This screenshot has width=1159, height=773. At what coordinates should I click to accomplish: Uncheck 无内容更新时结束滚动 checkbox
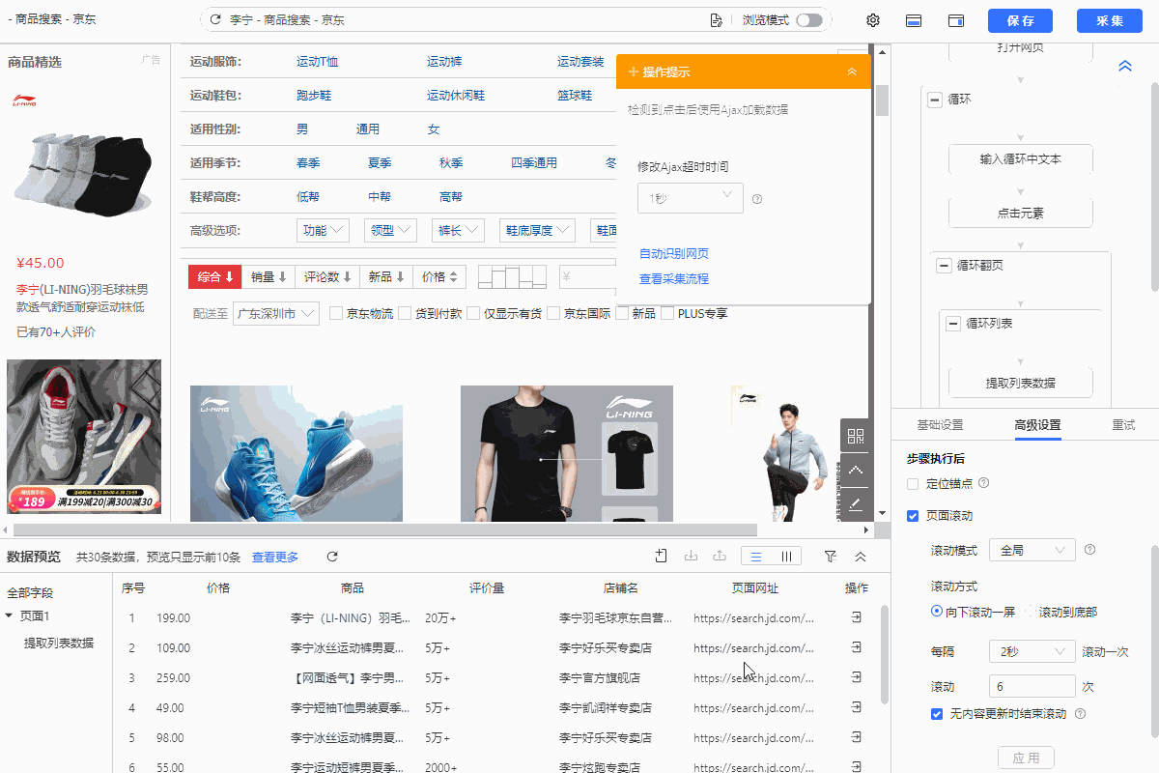[x=936, y=714]
